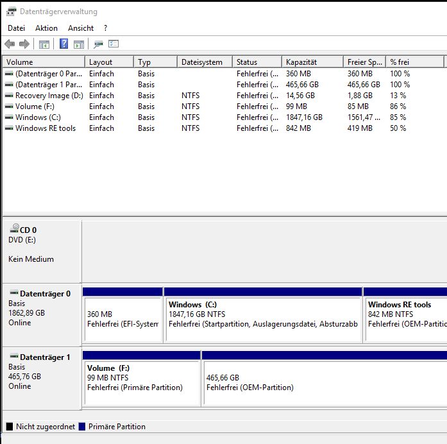The height and width of the screenshot is (444, 447).
Task: Click the 14,56 GB capacity cell
Action: (300, 95)
